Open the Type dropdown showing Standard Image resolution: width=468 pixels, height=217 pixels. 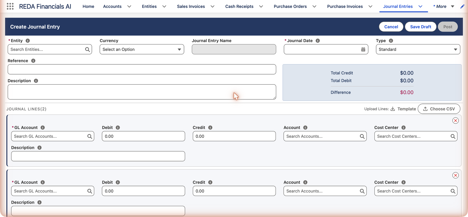(418, 49)
